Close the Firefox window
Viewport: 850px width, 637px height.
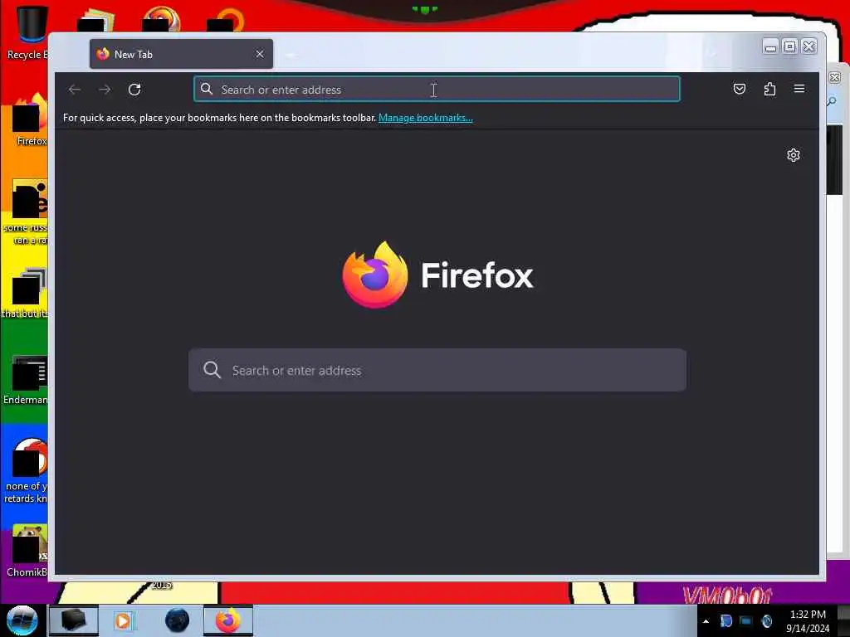point(808,46)
